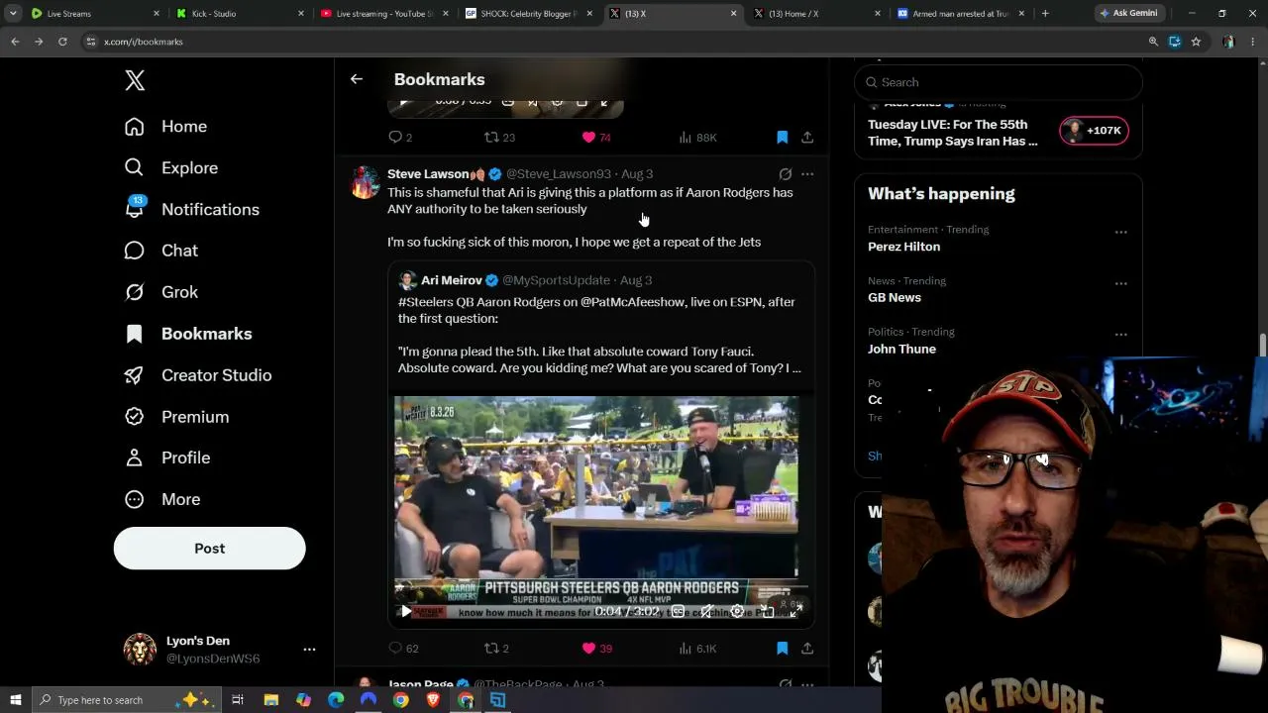Play the Aaron Rodgers video
The width and height of the screenshot is (1268, 713).
tap(406, 612)
